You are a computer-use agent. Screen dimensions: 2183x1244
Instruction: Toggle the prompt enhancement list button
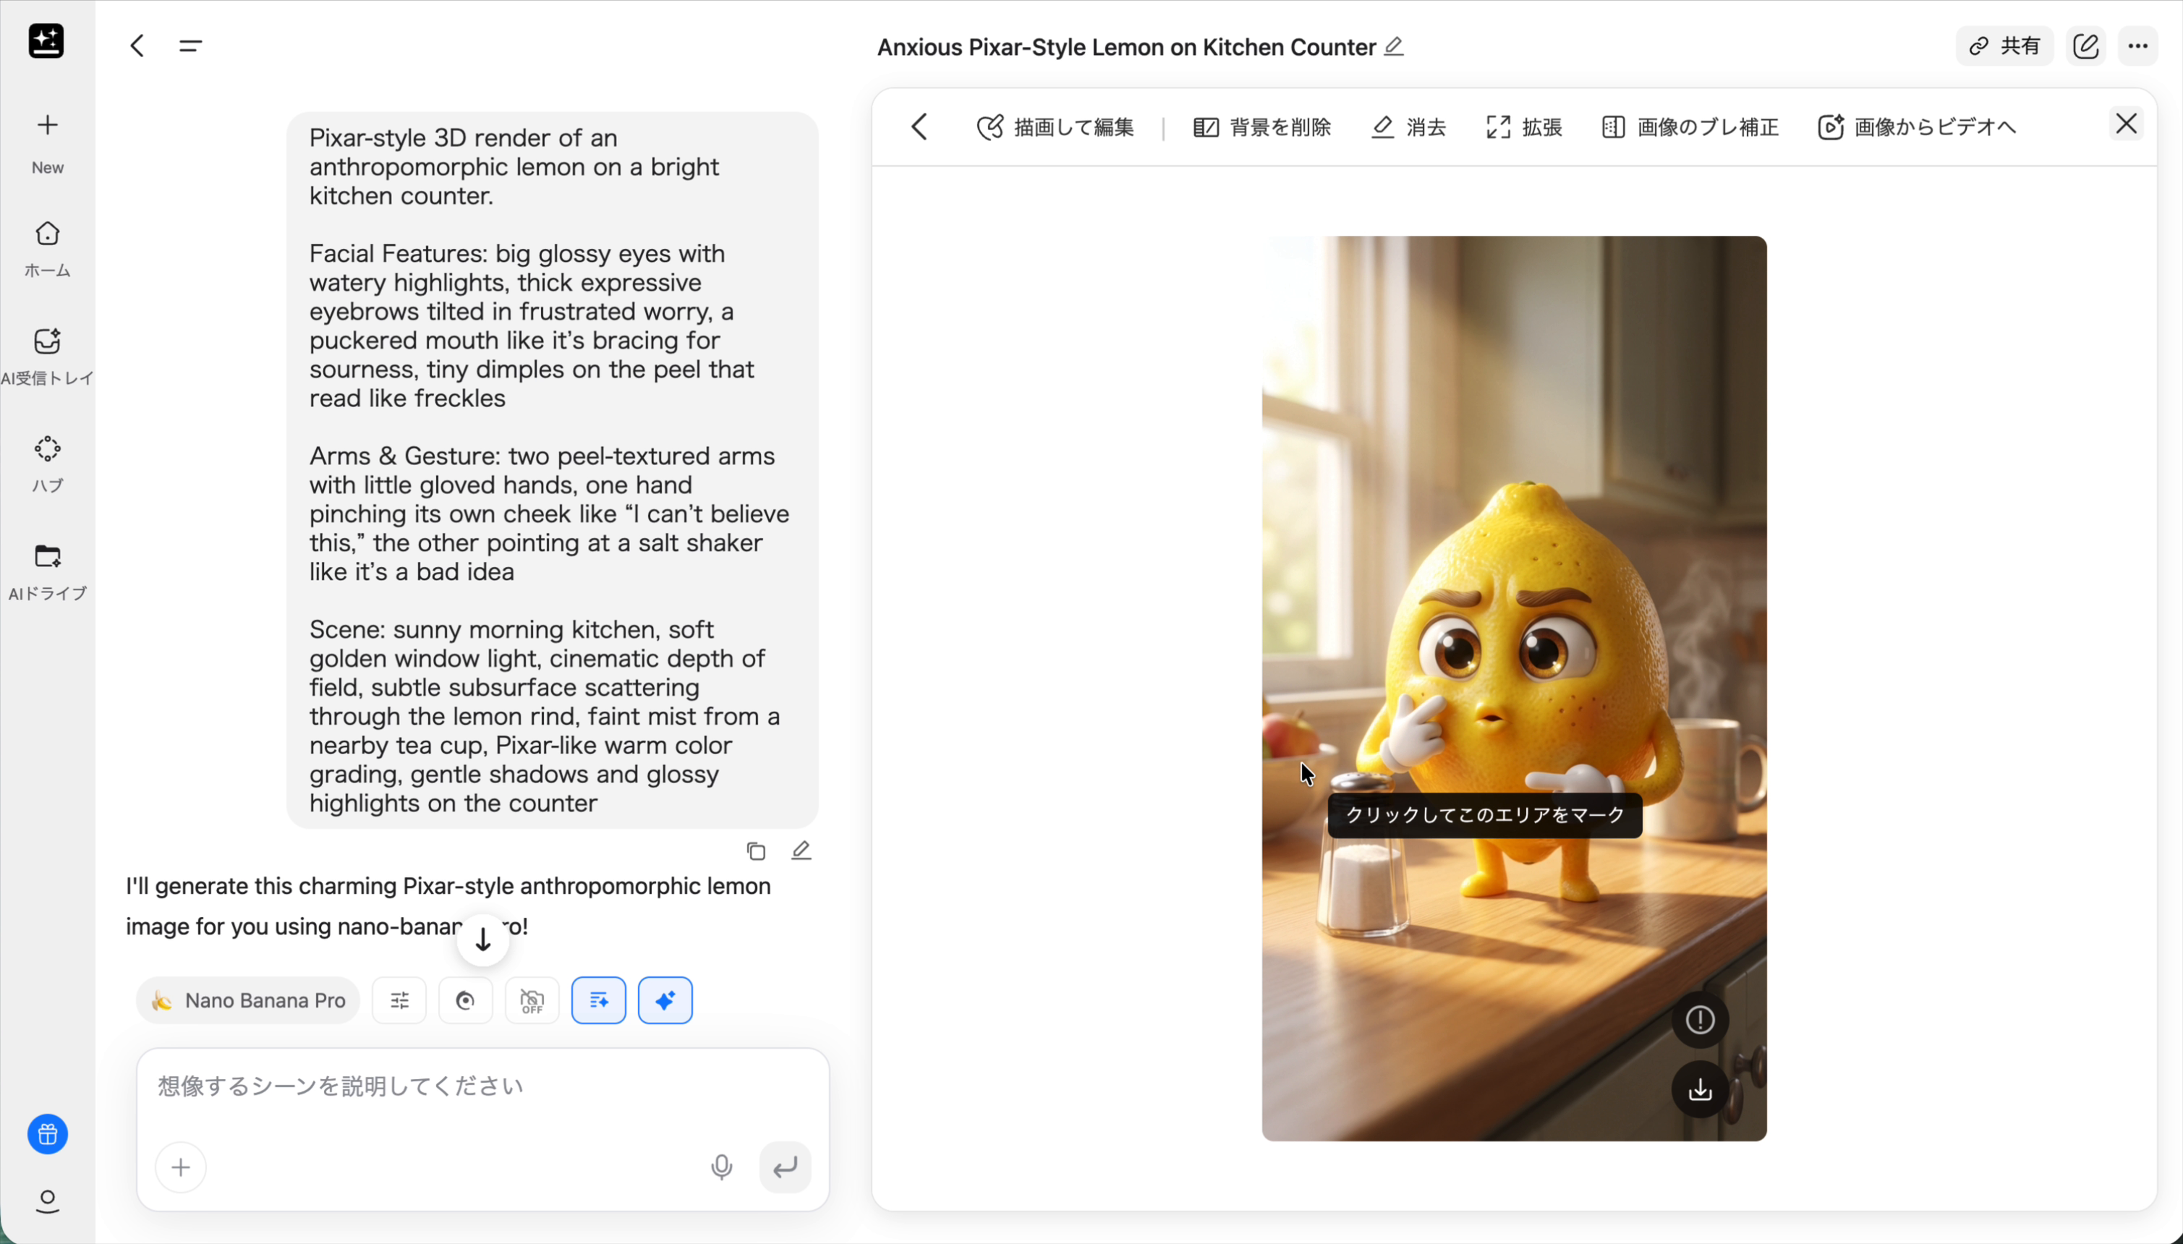[x=598, y=1000]
